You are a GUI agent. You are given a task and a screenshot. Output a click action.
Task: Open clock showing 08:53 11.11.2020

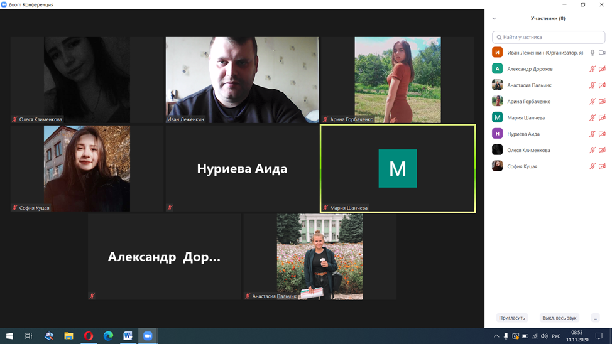577,336
